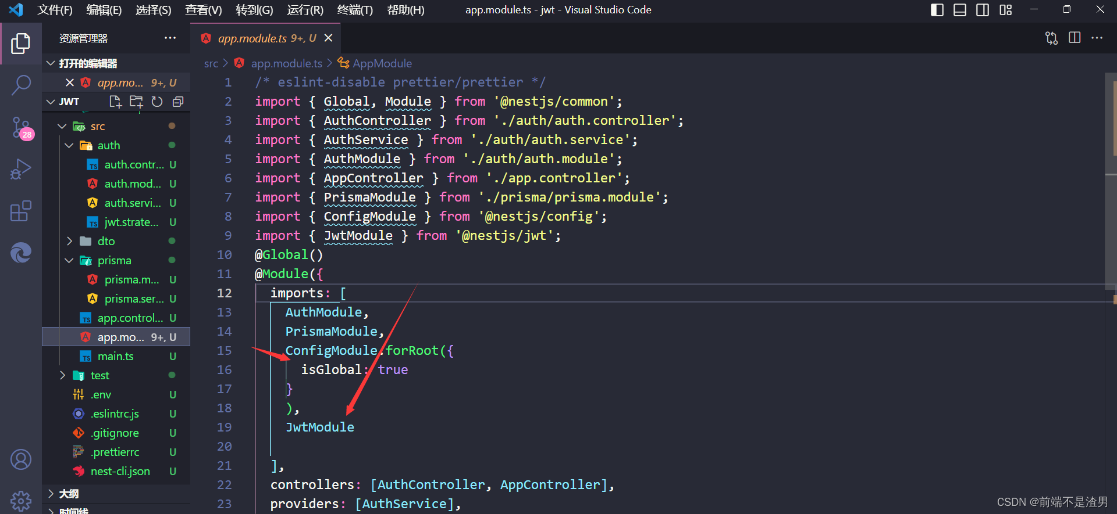The width and height of the screenshot is (1117, 514).
Task: Open app.control... file in tree
Action: 116,318
